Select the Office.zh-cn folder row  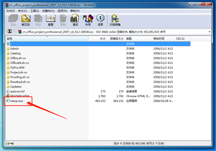point(98,58)
